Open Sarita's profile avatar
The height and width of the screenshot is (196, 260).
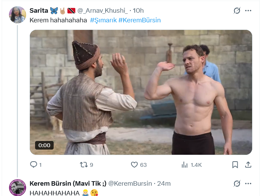click(17, 15)
